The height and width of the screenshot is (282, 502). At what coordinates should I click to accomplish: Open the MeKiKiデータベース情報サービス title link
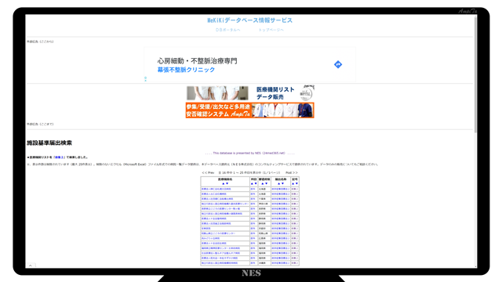249,20
